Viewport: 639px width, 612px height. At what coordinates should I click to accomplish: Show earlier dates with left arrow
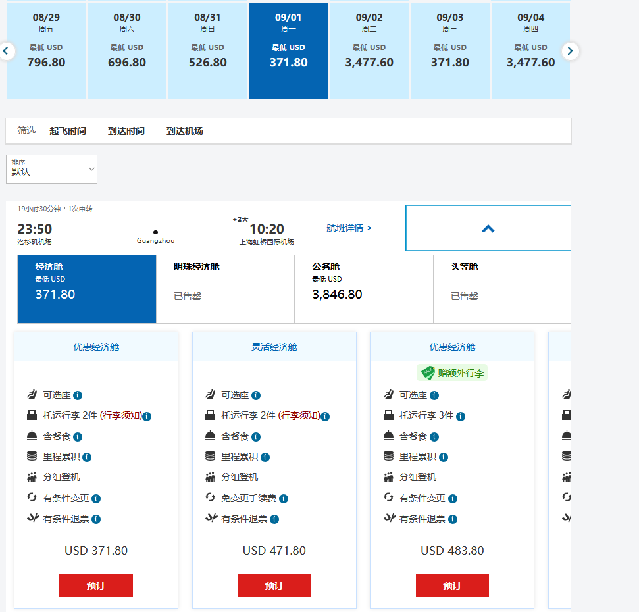[7, 51]
